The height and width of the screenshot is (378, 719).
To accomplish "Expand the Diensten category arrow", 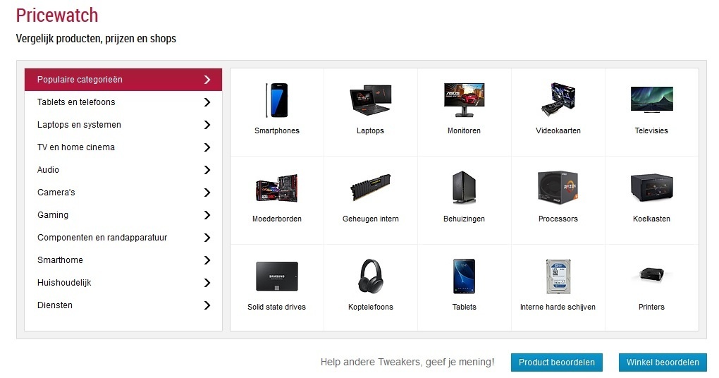I will point(207,305).
